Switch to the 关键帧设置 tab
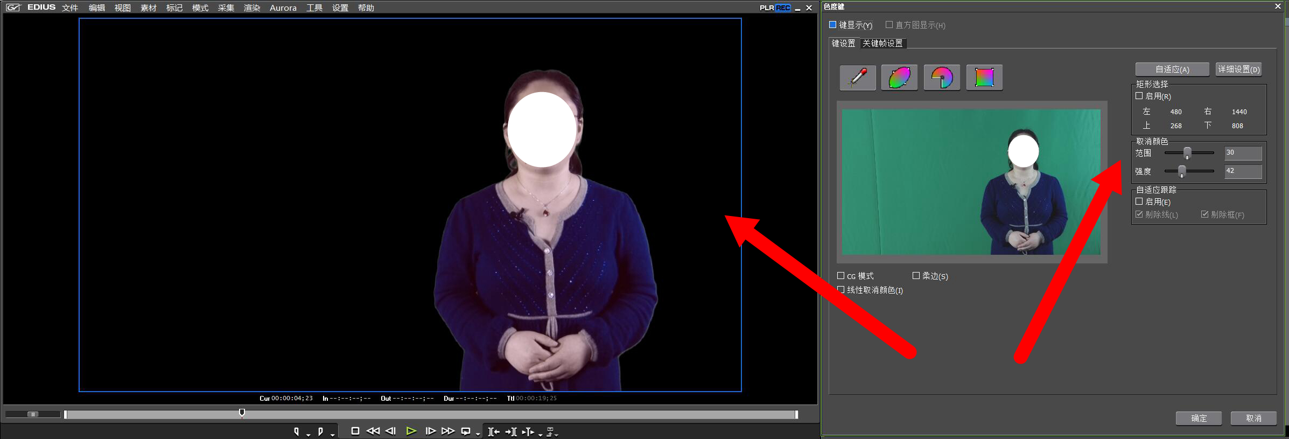1289x439 pixels. click(883, 43)
